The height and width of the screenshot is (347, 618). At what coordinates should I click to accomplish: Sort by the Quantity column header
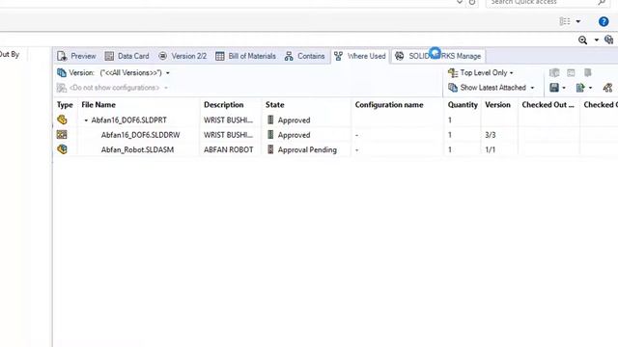click(463, 105)
